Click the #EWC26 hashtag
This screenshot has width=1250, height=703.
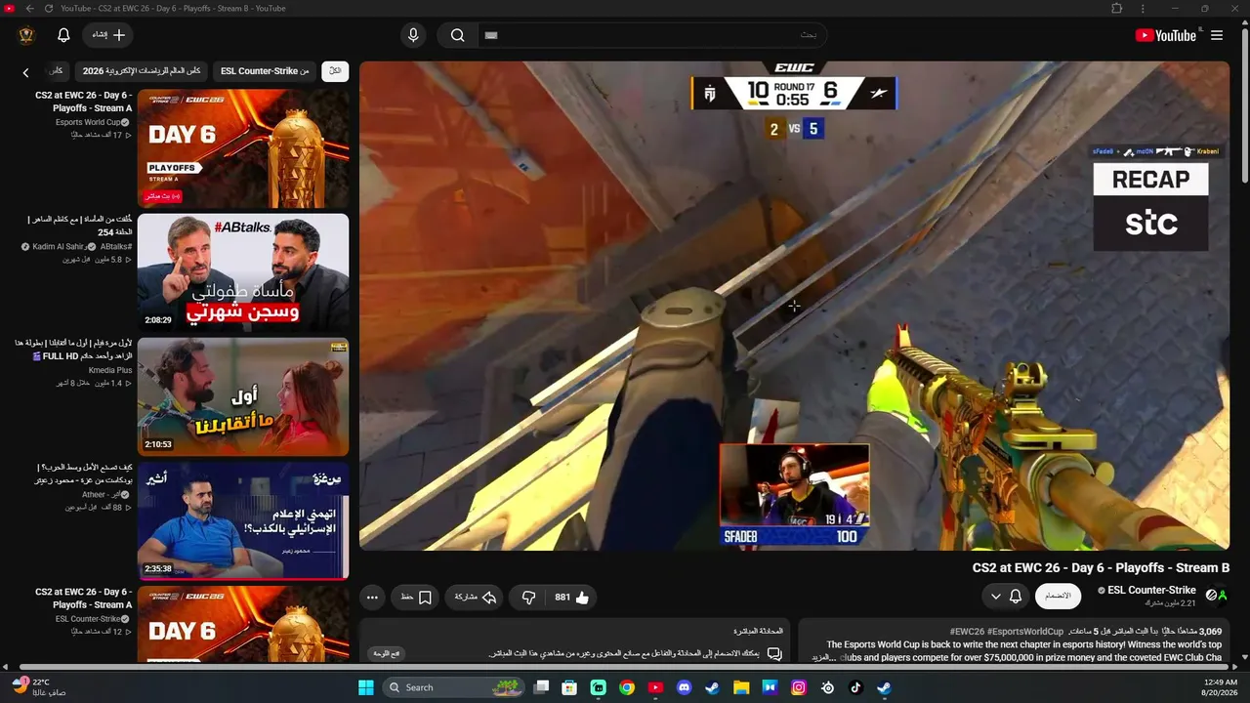click(967, 632)
